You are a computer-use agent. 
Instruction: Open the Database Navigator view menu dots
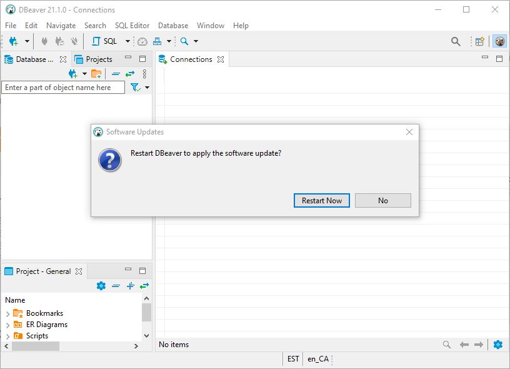(144, 74)
